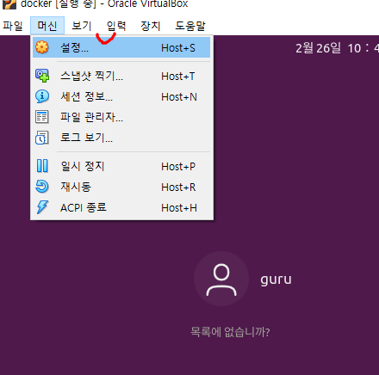Select 세션 정보... entry
The height and width of the screenshot is (375, 379).
click(x=121, y=96)
